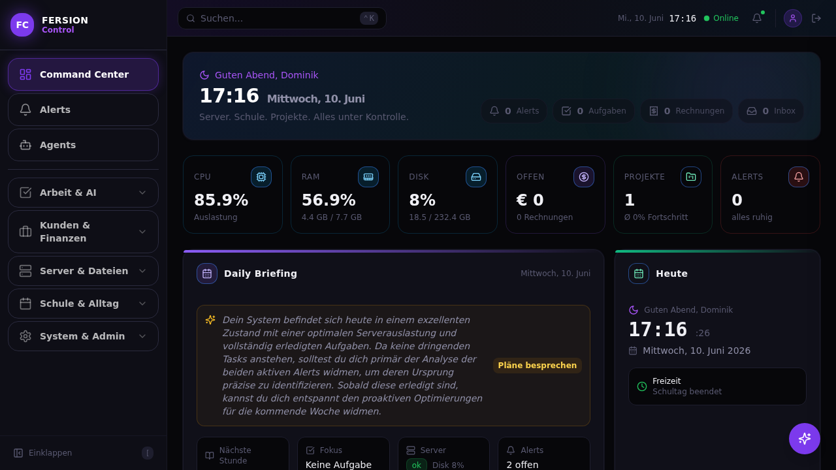Click the Online status indicator
Image resolution: width=836 pixels, height=470 pixels.
pos(721,18)
